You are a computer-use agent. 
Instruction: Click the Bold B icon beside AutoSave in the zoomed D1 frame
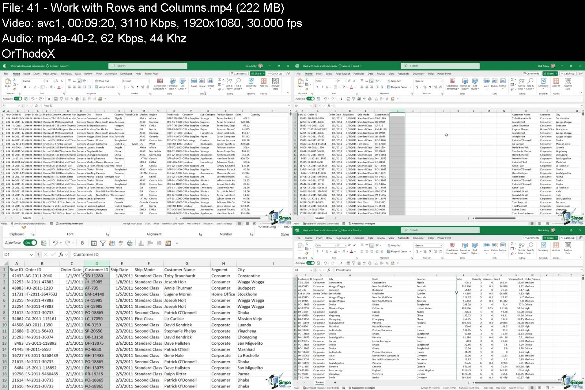point(82,243)
